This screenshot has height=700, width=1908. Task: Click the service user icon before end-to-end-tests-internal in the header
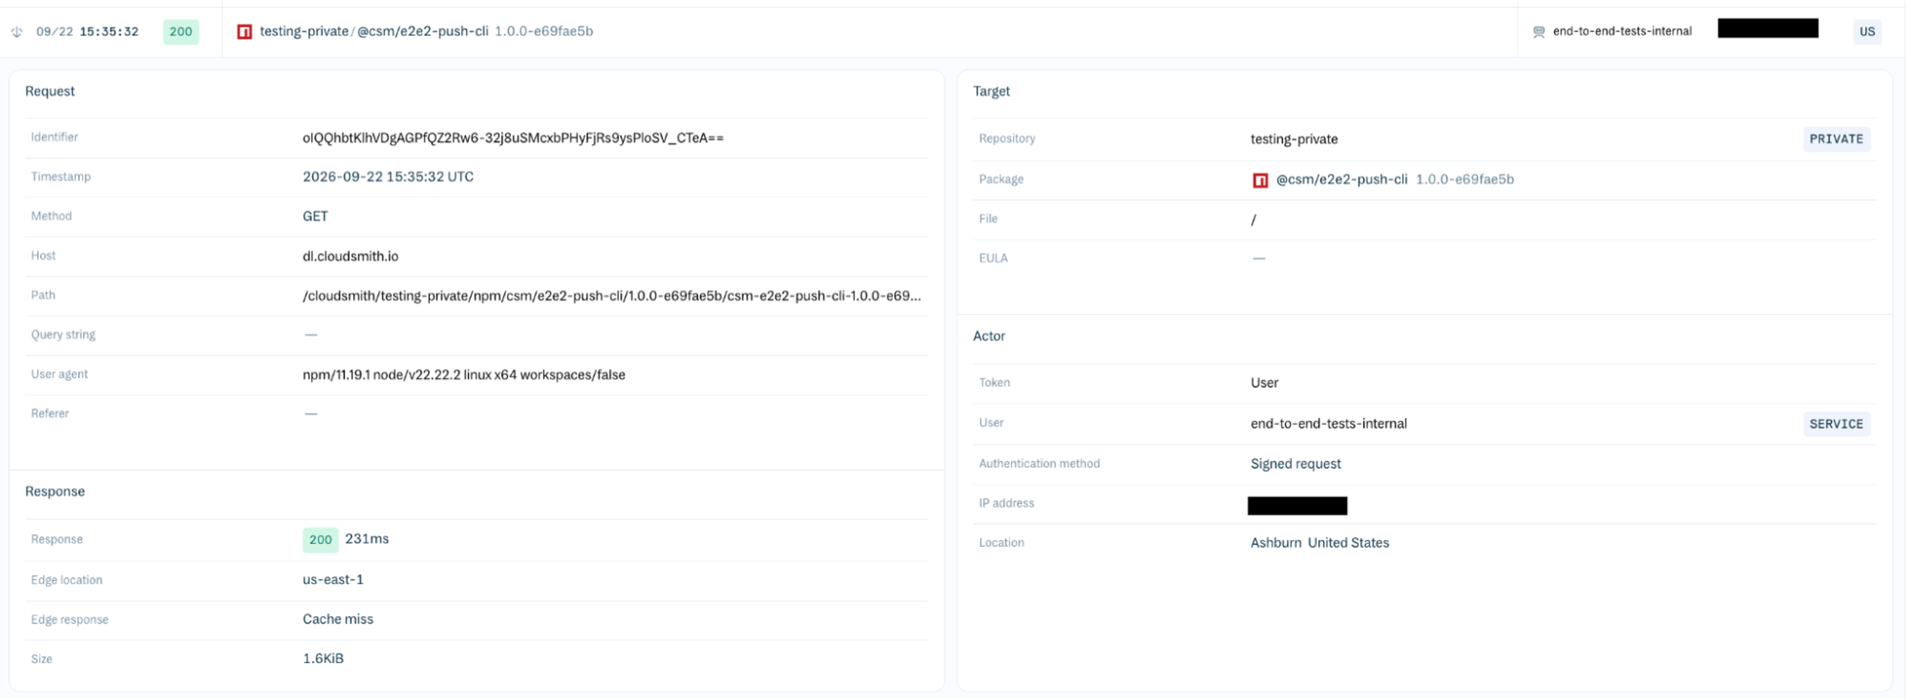[1538, 32]
